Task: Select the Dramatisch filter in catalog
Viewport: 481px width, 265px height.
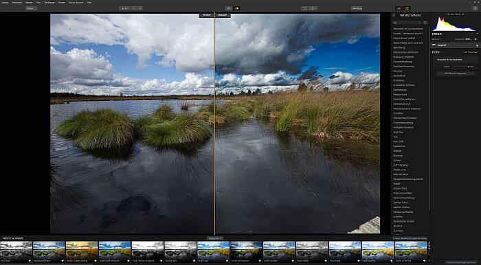Action: (399, 76)
